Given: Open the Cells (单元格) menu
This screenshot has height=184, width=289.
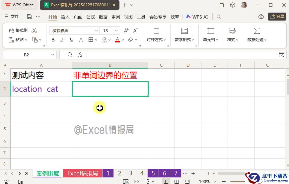Looking at the screenshot, I should point(210,35).
